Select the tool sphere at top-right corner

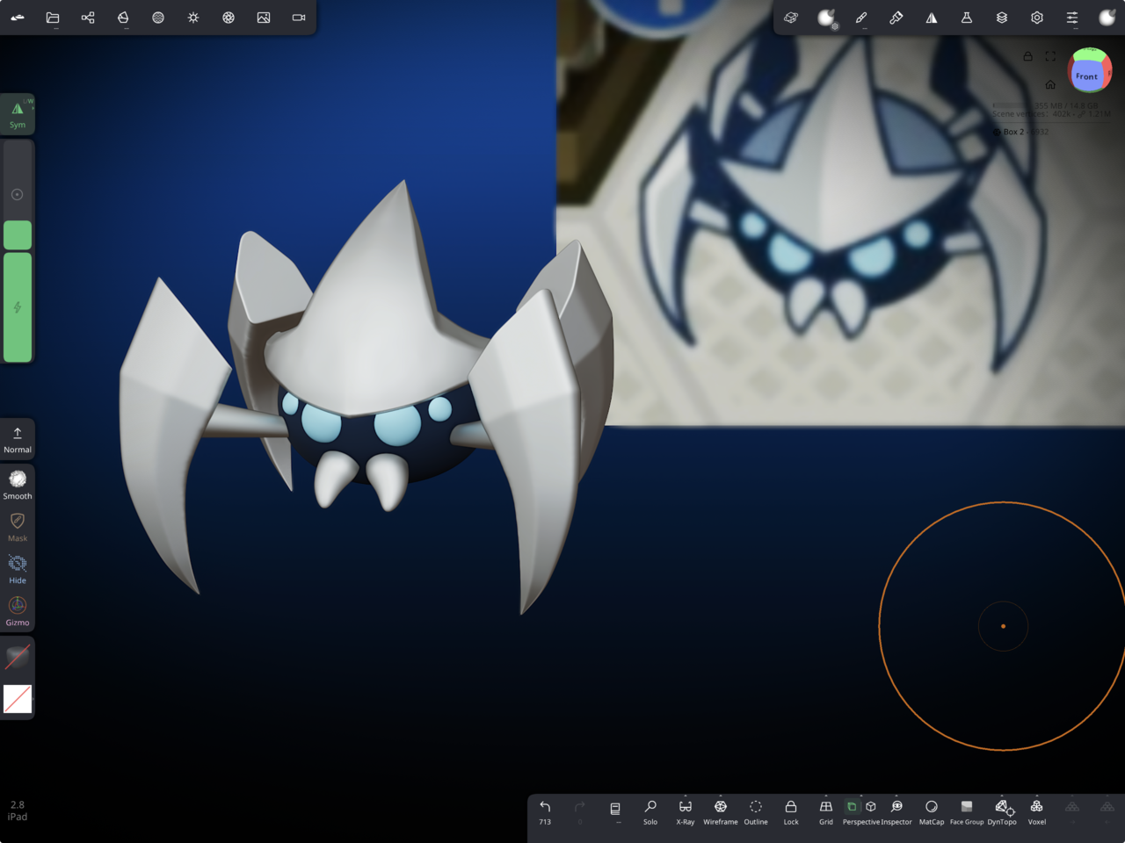1107,18
